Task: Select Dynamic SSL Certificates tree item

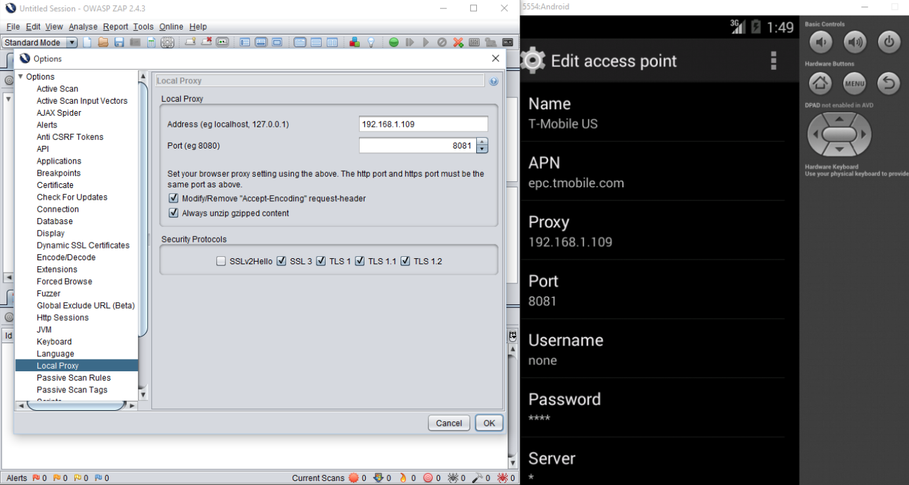Action: point(83,245)
